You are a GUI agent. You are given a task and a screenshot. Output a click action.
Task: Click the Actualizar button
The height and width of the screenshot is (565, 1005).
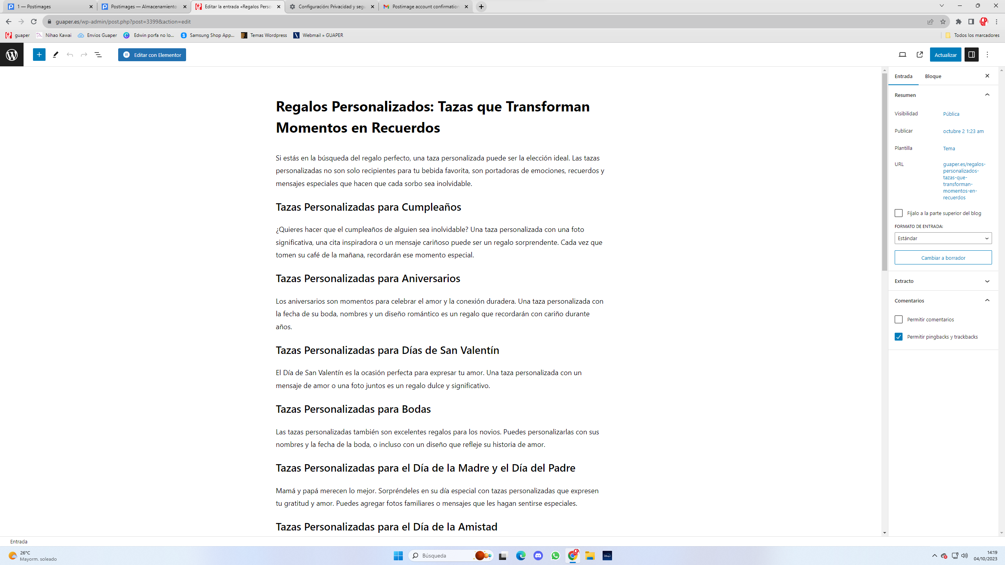945,55
